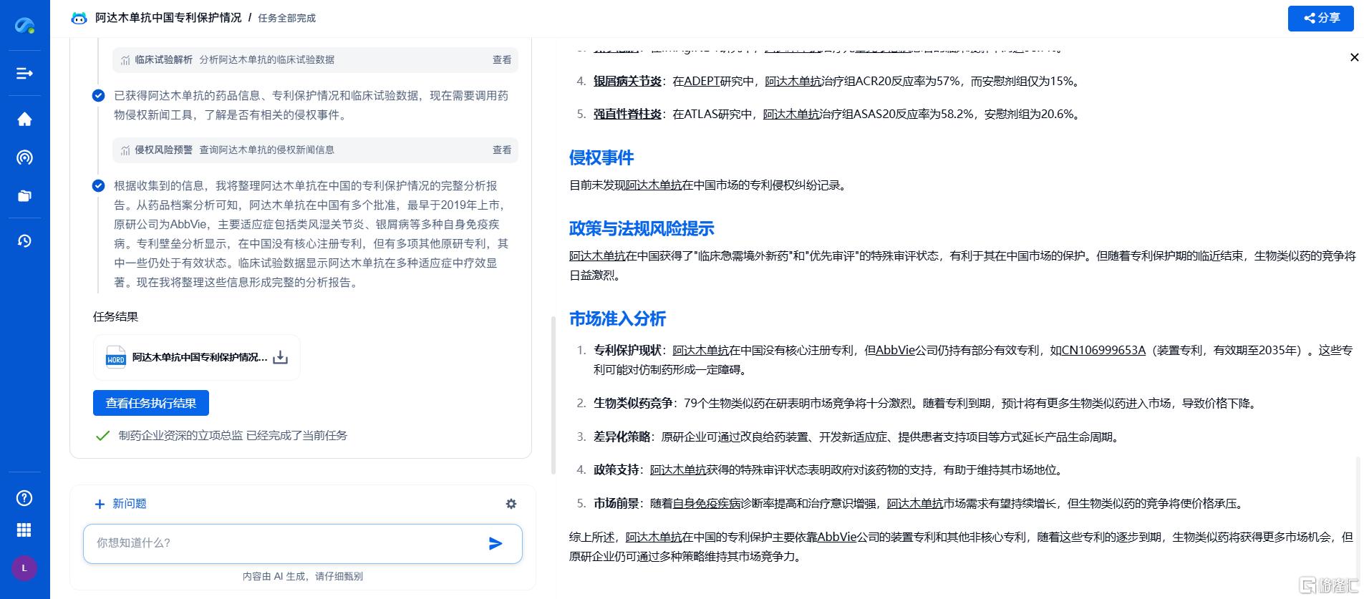
Task: Click 自身免疫疾病 link in 市场前景
Action: click(707, 504)
